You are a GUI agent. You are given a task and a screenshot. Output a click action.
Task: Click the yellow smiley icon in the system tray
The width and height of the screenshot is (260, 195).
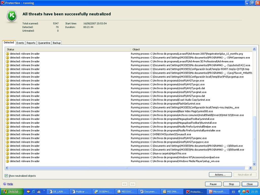pos(244,192)
